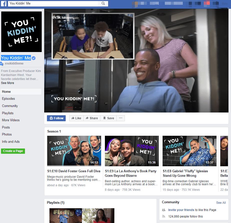This screenshot has height=223, width=231.
Task: Click the Follow button
Action: pyautogui.click(x=56, y=118)
